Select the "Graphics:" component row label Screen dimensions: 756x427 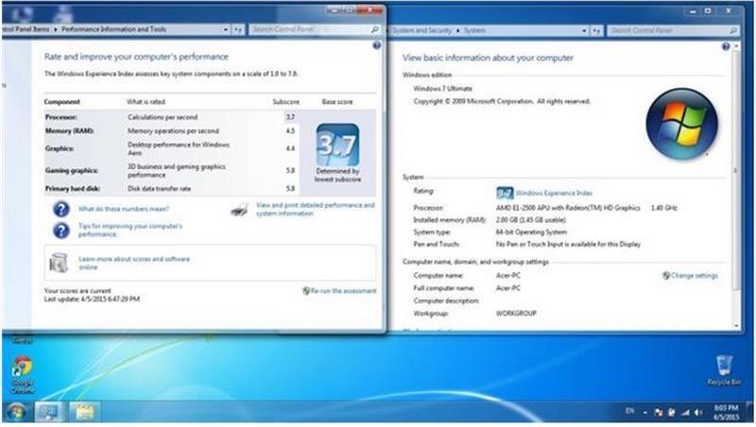60,148
